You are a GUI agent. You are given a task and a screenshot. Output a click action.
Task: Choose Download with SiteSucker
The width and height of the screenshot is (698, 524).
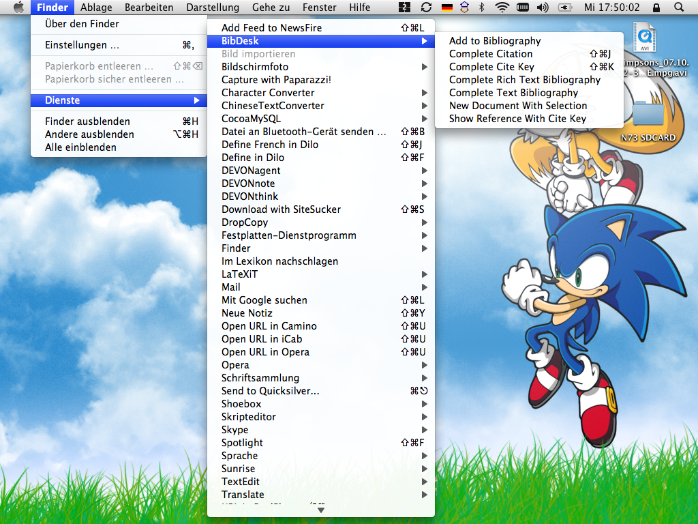pyautogui.click(x=321, y=209)
